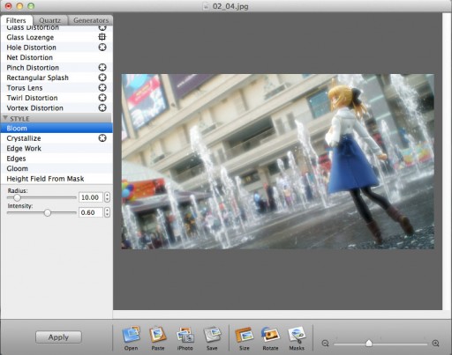Click the Paste toolbar icon
Image resolution: width=452 pixels, height=355 pixels.
pos(158,335)
